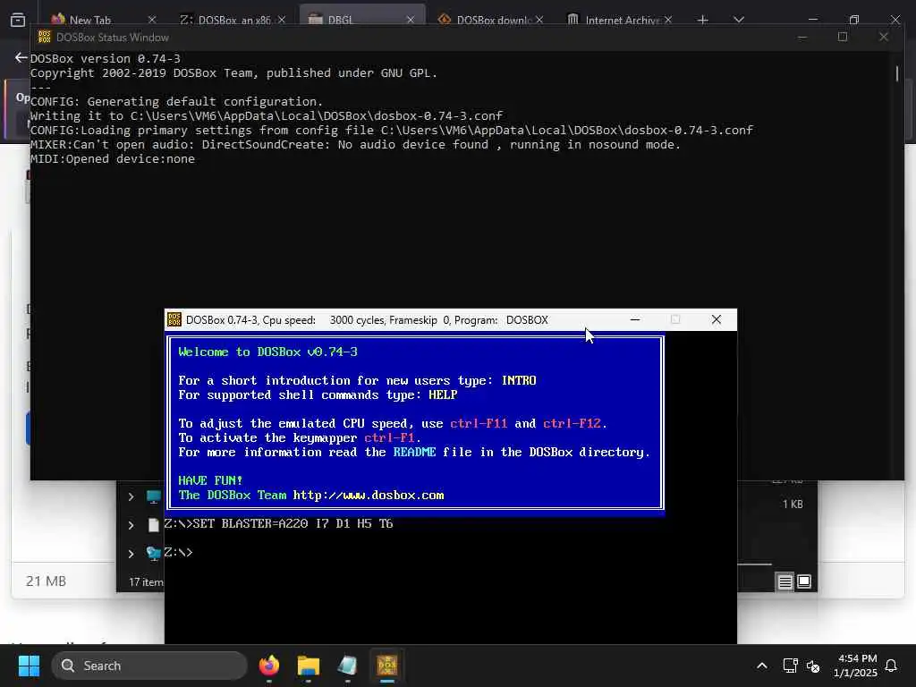Image resolution: width=916 pixels, height=687 pixels.
Task: Click "Welcome to DOSBox v0.74-3" heading
Action: (267, 352)
